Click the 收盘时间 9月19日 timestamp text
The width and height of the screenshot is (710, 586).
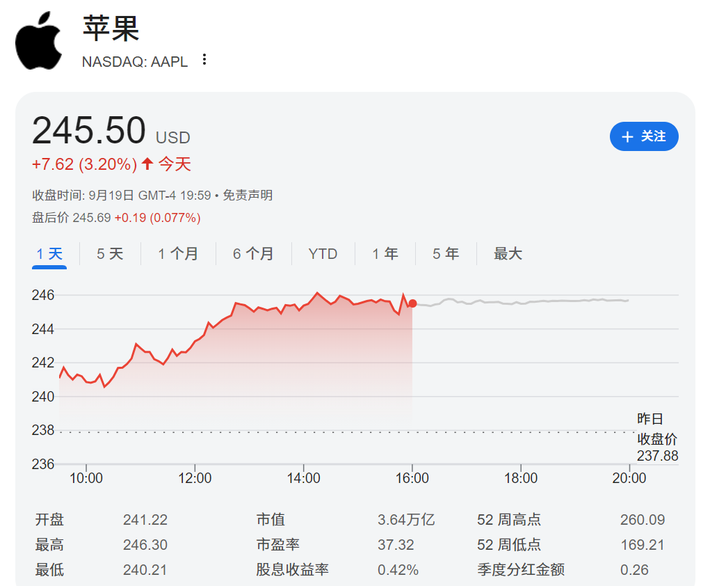(122, 196)
